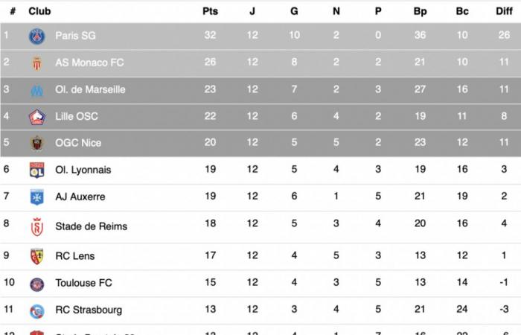Click the AS Monaco FC crest
The image size is (521, 335).
pos(36,63)
